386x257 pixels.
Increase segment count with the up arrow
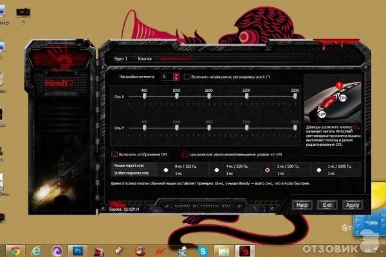176,75
